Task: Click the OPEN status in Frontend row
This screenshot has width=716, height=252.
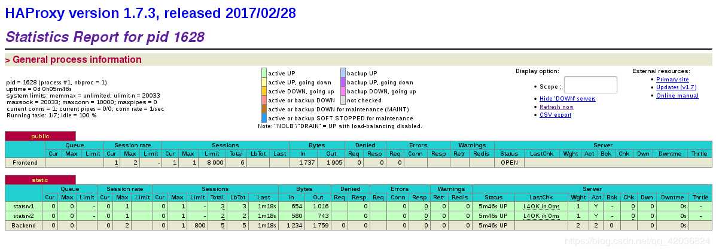Action: (x=509, y=162)
